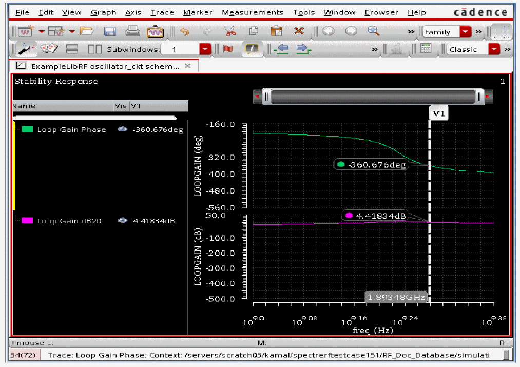
Task: Click the Undo arrow icon
Action: tap(184, 31)
